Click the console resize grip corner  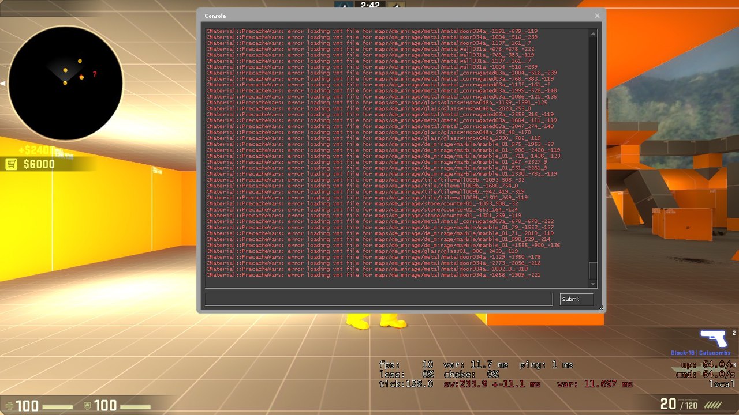(x=601, y=309)
